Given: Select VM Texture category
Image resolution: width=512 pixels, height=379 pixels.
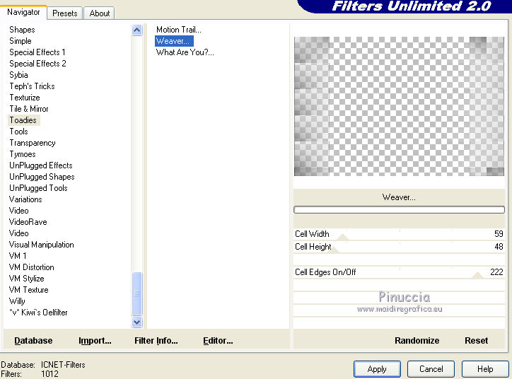Looking at the screenshot, I should pyautogui.click(x=29, y=290).
